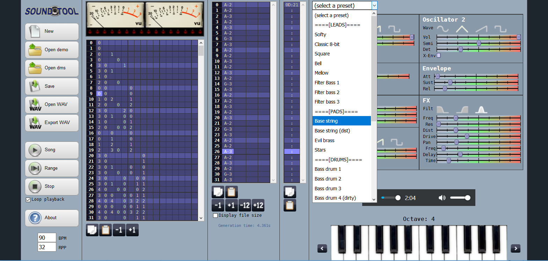The width and height of the screenshot is (548, 261).
Task: Click the RPP input field
Action: [47, 247]
